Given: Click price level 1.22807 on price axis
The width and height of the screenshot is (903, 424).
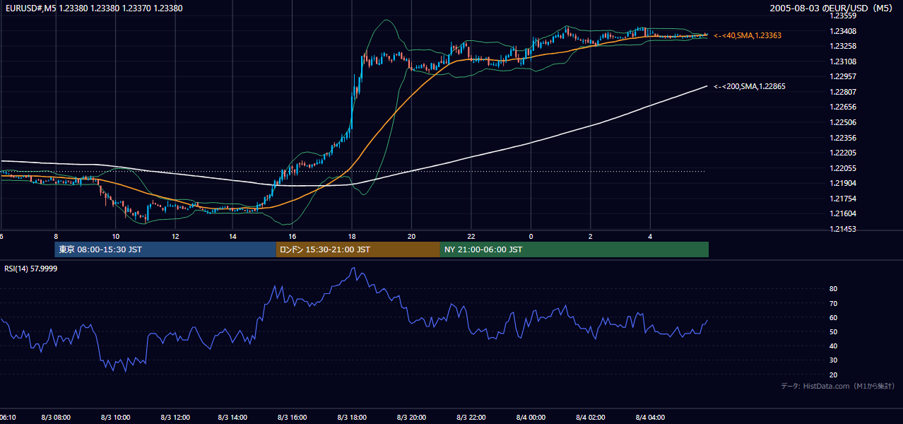Looking at the screenshot, I should 843,92.
